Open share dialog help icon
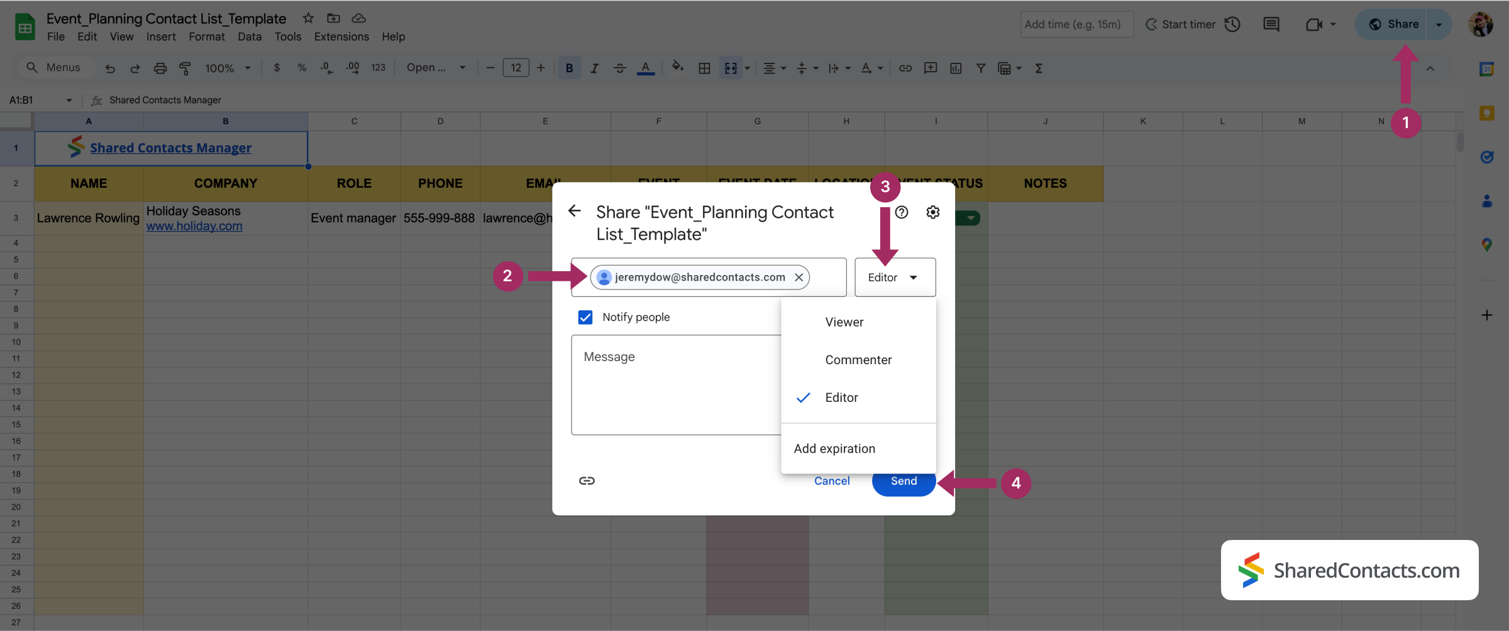Image resolution: width=1509 pixels, height=631 pixels. coord(902,212)
